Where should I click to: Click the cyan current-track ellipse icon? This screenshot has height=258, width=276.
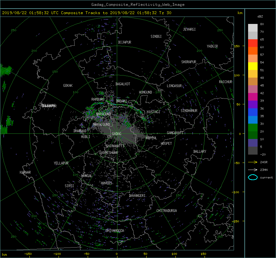pos(253,177)
